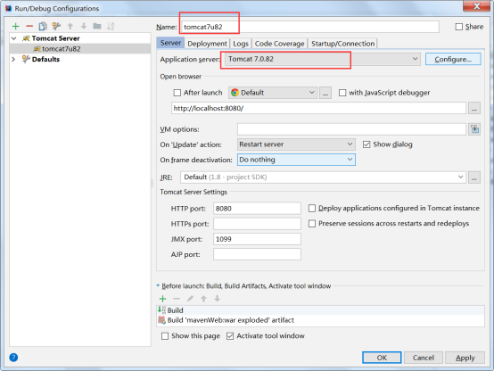The image size is (494, 371).
Task: Expand the Defaults tree node
Action: click(13, 59)
